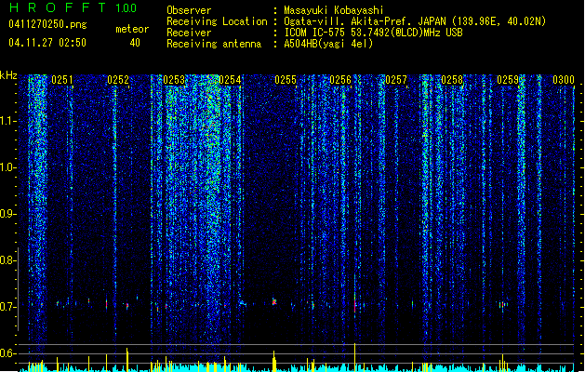The height and width of the screenshot is (372, 585).
Task: Select the meteor count value 40
Action: pyautogui.click(x=135, y=43)
